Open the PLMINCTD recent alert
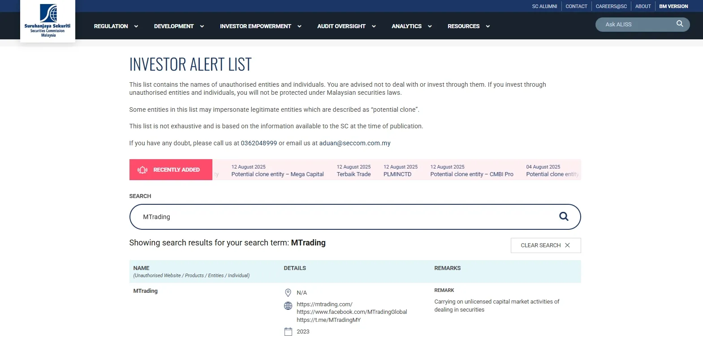The width and height of the screenshot is (703, 342). click(400, 170)
